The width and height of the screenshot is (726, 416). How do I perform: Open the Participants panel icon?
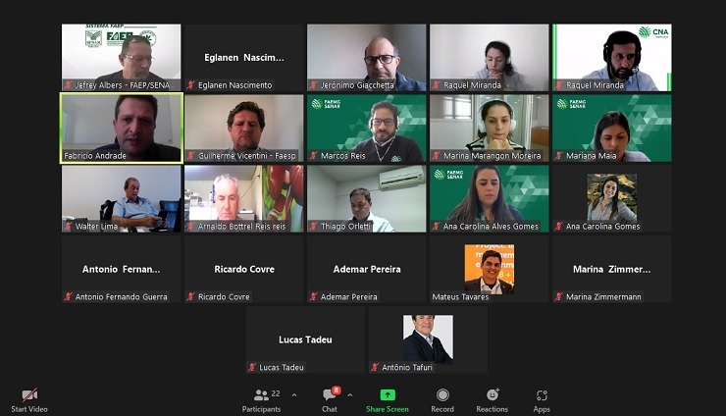pos(261,395)
